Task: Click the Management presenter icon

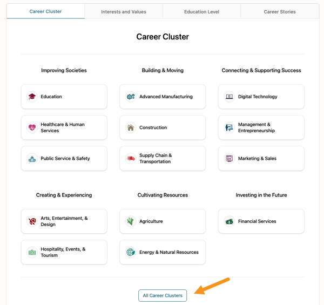Action: [230, 127]
